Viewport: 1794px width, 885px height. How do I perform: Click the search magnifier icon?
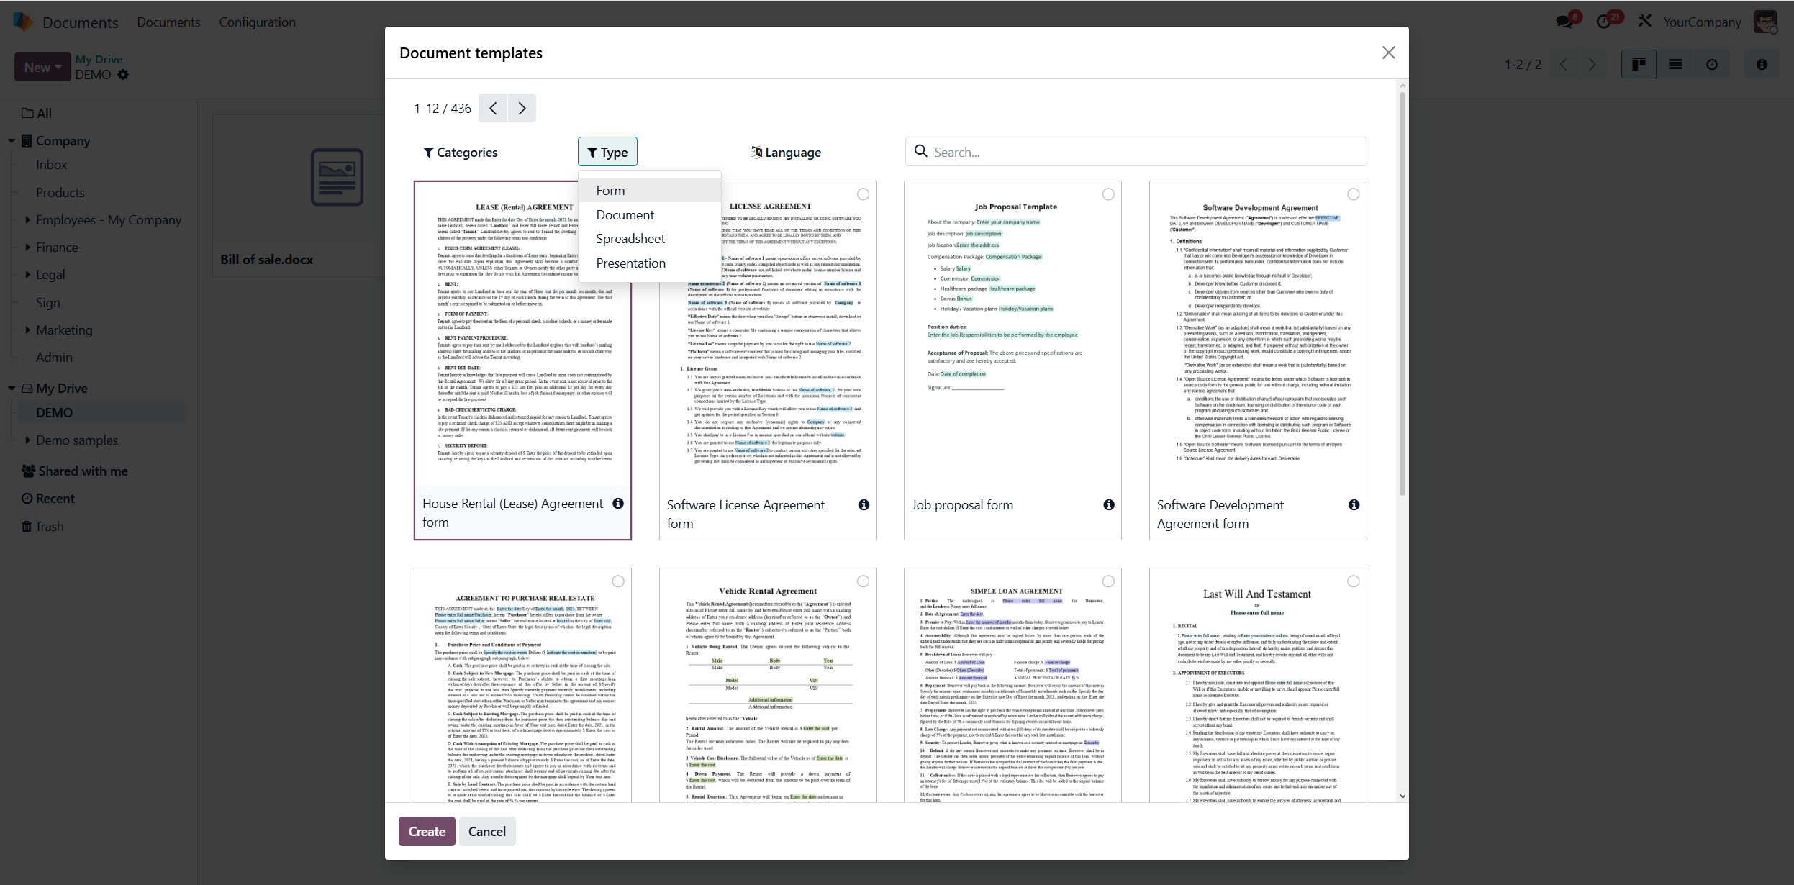(920, 151)
